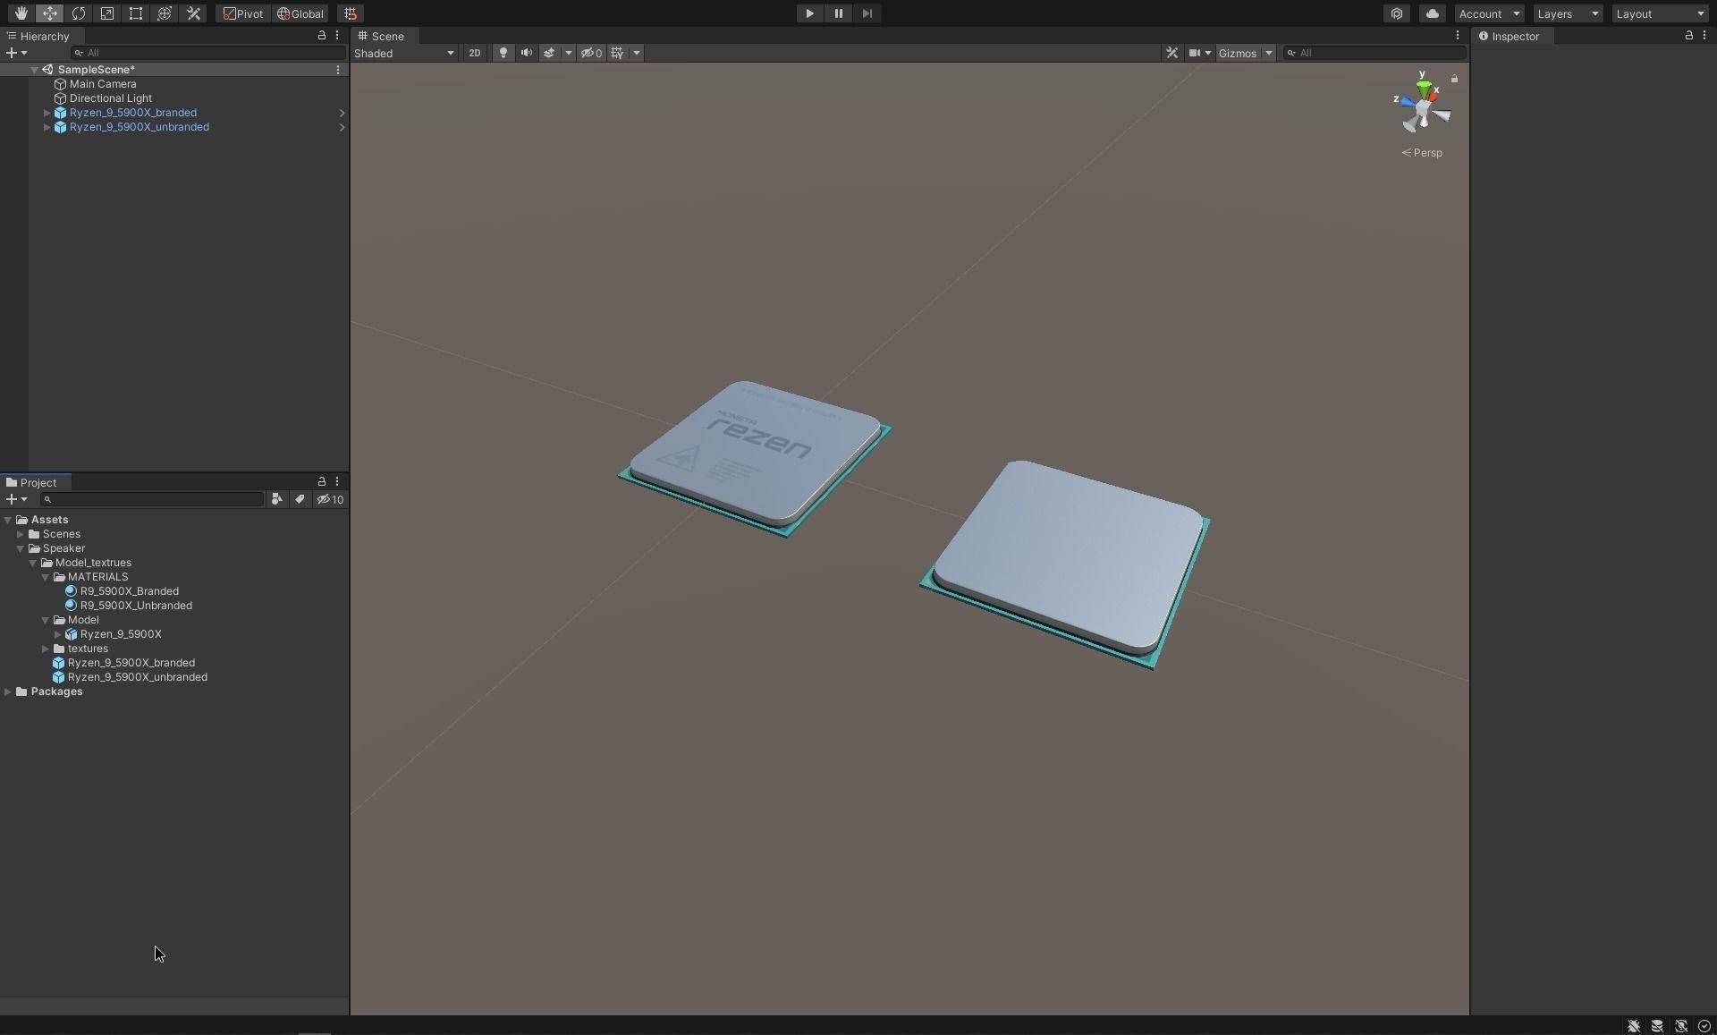This screenshot has width=1717, height=1035.
Task: Open Inspector panel options menu
Action: [x=1704, y=35]
